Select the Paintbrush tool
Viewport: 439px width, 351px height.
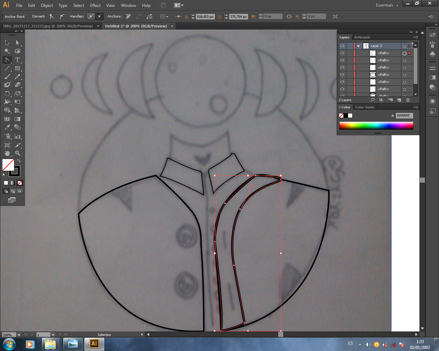pyautogui.click(x=7, y=76)
